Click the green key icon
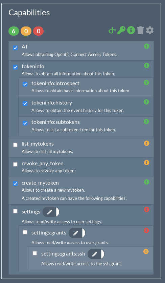The image size is (165, 283). tap(121, 30)
